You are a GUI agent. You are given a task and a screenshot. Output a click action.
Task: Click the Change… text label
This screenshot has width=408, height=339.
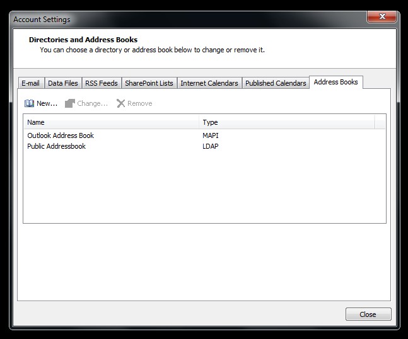tap(92, 103)
